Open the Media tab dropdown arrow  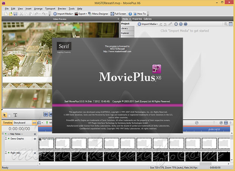click(130, 19)
